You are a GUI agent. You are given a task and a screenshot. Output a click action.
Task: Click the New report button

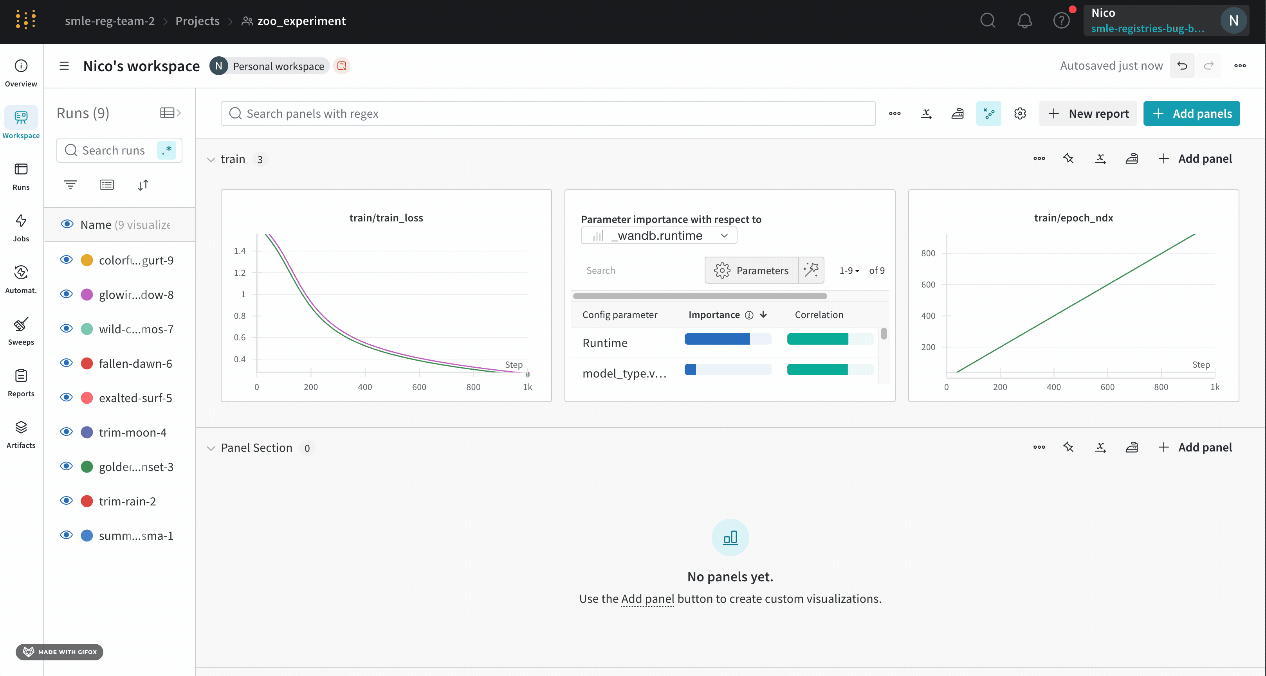click(x=1087, y=113)
